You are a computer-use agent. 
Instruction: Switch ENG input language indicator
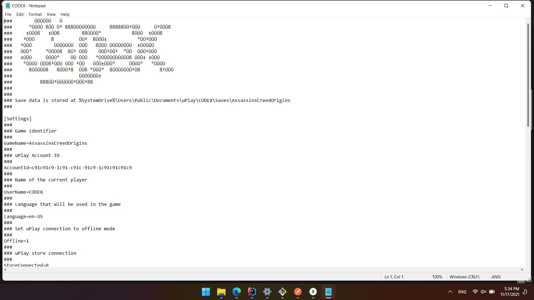(462, 292)
